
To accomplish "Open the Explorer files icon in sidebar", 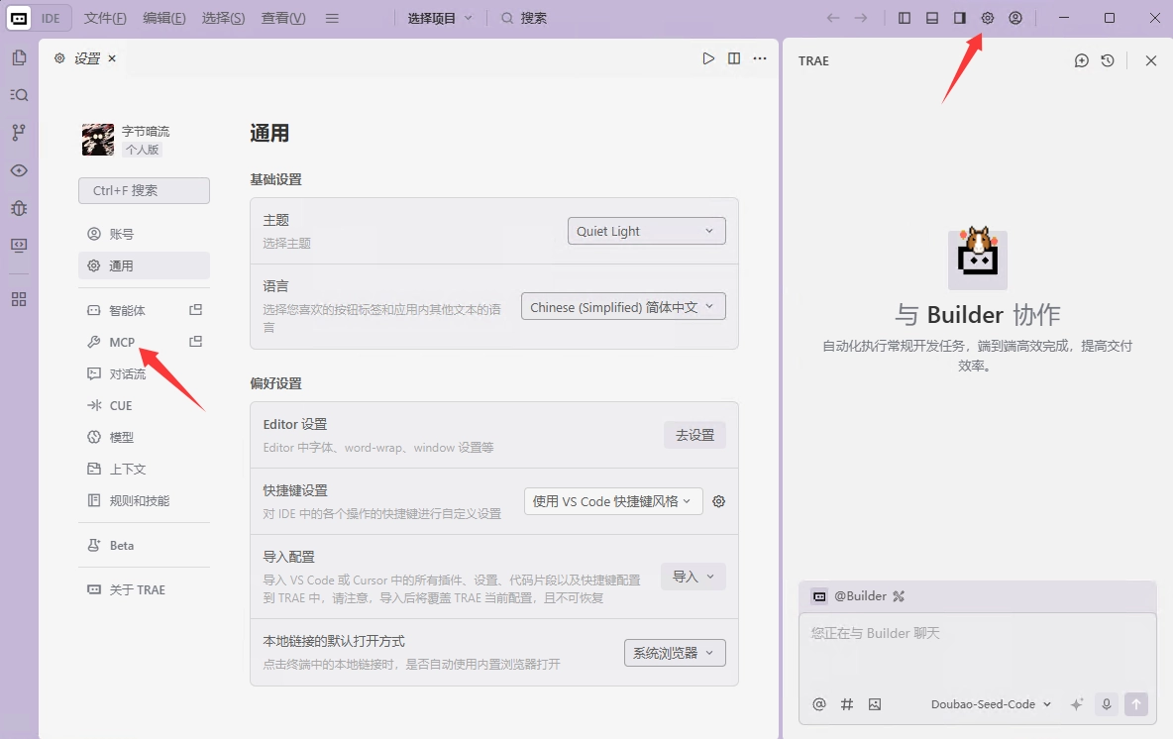I will pos(20,57).
